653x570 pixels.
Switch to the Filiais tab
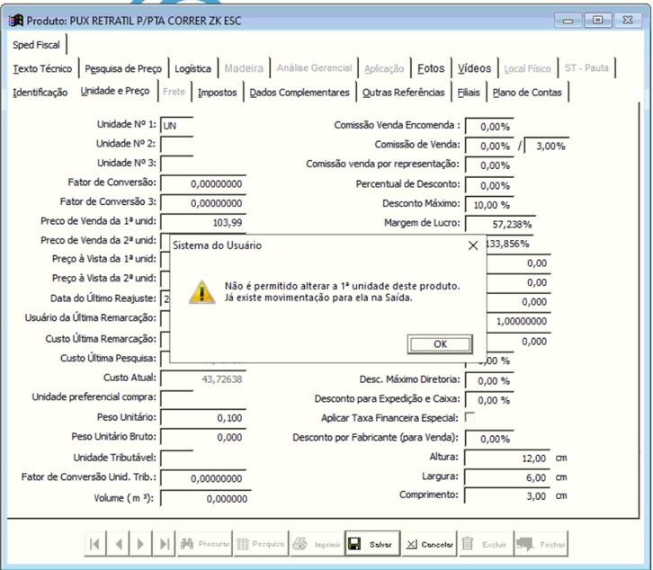tap(469, 93)
